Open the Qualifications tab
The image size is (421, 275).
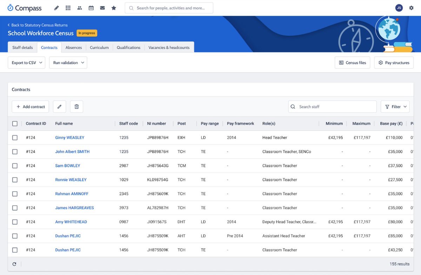click(128, 47)
